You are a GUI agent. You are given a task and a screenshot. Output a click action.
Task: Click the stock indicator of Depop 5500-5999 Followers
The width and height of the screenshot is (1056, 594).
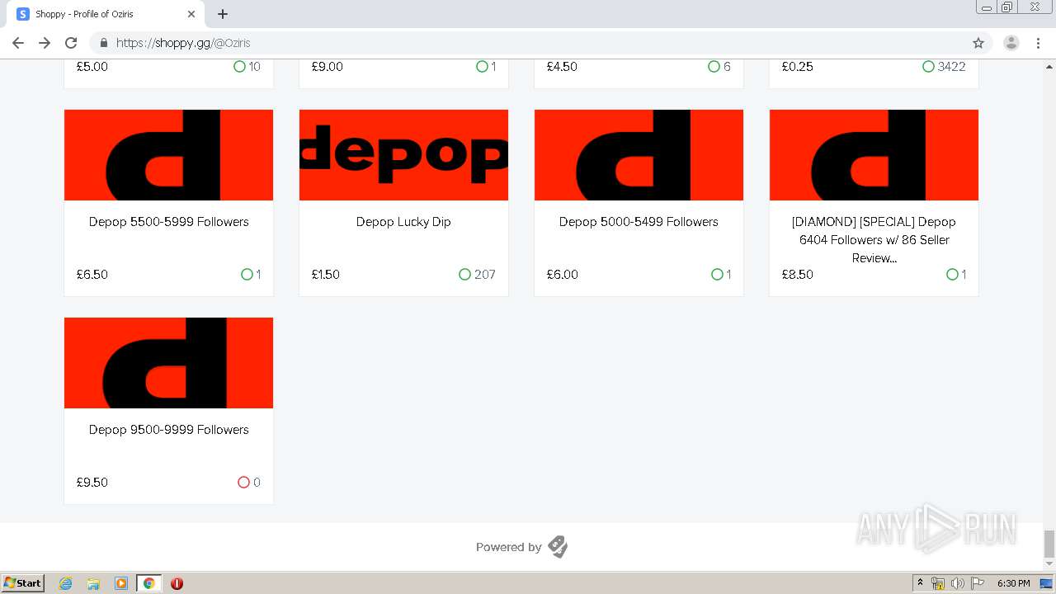251,275
